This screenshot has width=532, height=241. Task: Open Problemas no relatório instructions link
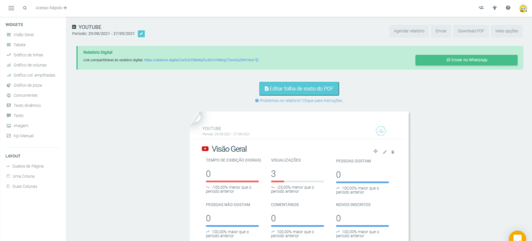[299, 101]
